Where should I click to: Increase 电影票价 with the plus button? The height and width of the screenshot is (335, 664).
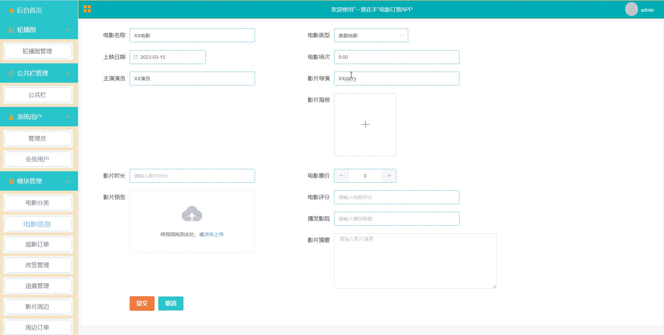point(389,176)
